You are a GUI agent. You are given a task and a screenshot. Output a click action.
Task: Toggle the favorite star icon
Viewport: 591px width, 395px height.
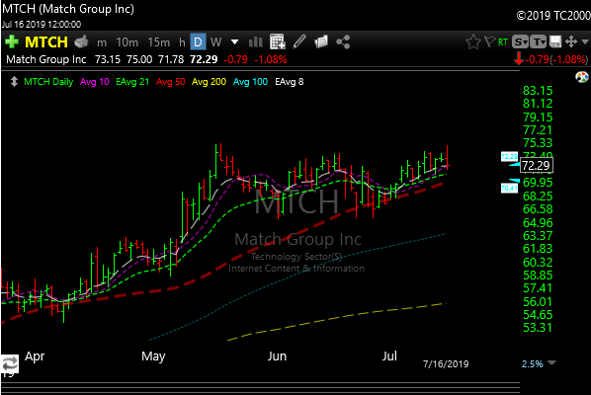coord(473,41)
